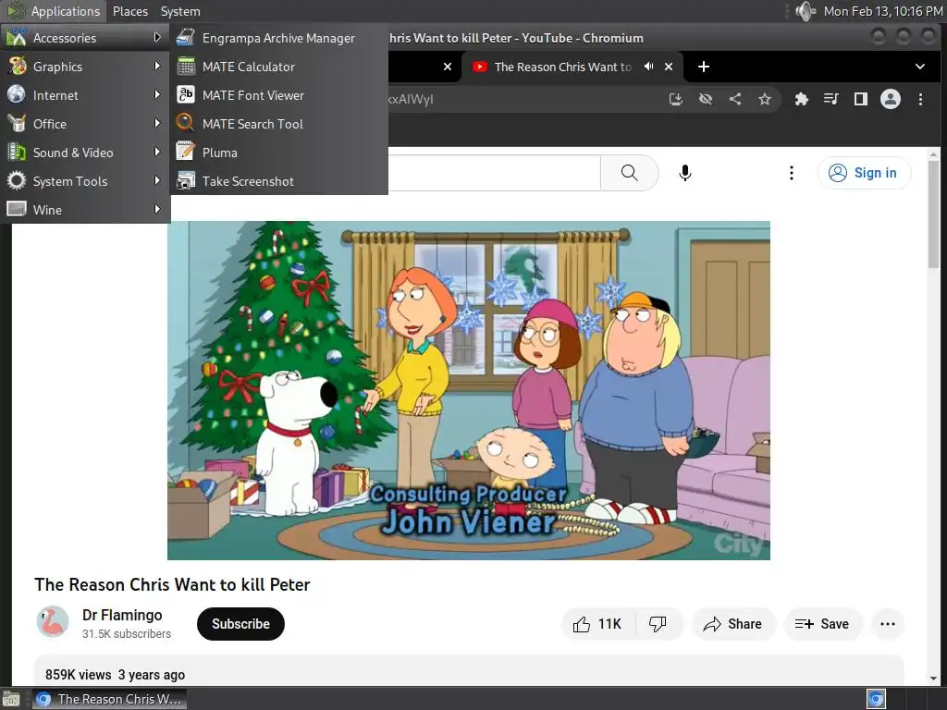Open Dr Flamingo channel avatar

click(x=53, y=622)
